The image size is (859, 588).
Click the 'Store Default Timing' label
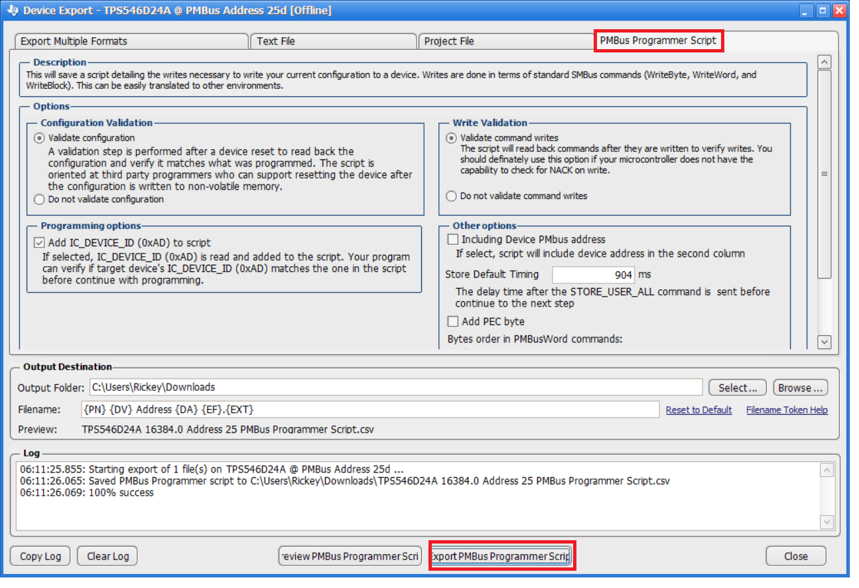492,275
